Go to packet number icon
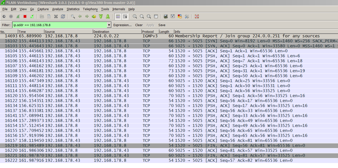 [x=94, y=16]
